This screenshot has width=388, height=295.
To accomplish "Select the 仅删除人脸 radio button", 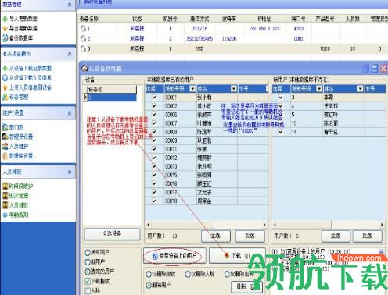I will 188,274.
